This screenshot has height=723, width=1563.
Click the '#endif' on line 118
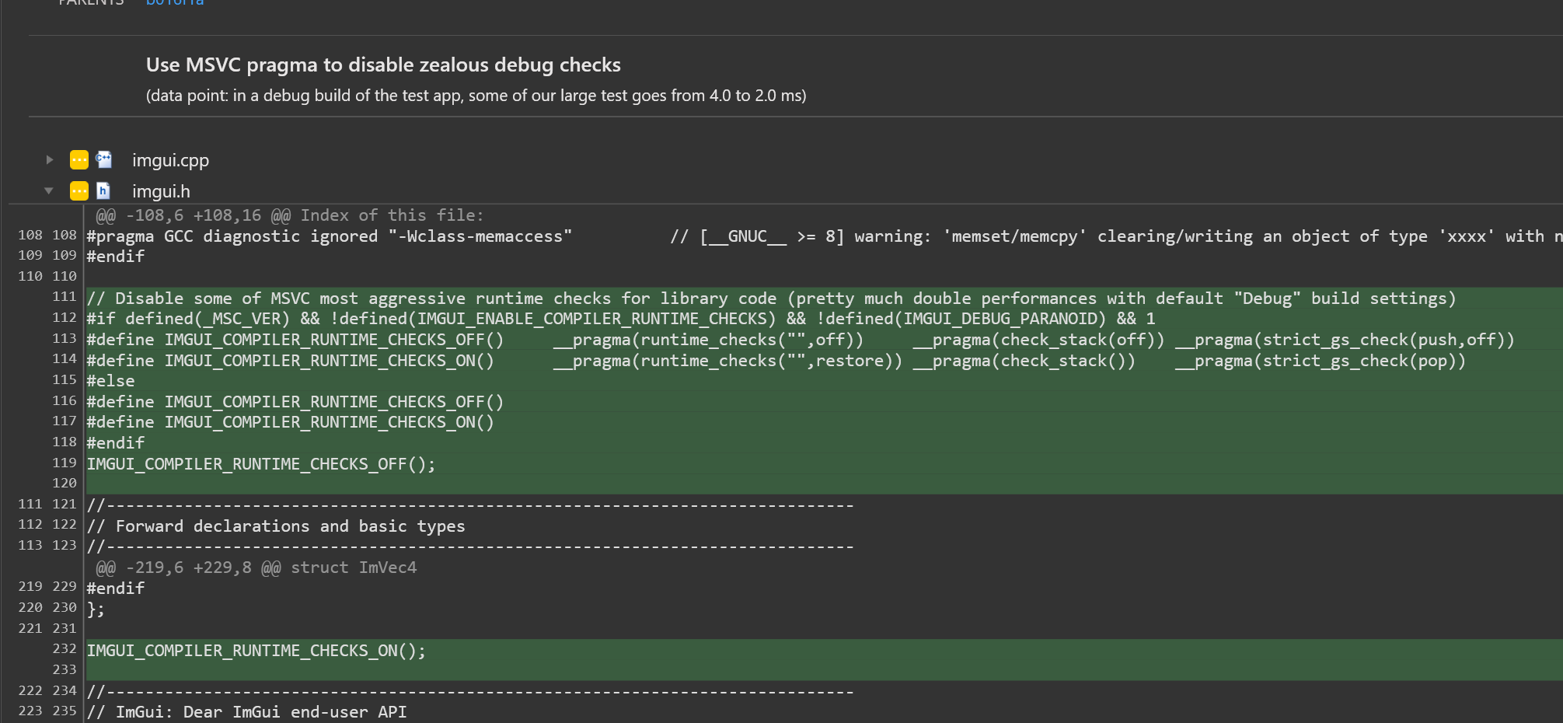click(x=115, y=443)
